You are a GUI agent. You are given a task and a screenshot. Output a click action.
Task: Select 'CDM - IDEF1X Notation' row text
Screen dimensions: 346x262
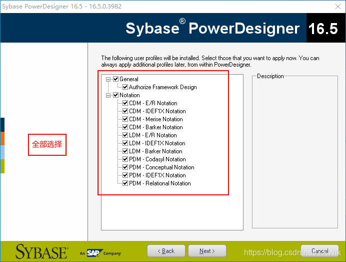coord(157,111)
